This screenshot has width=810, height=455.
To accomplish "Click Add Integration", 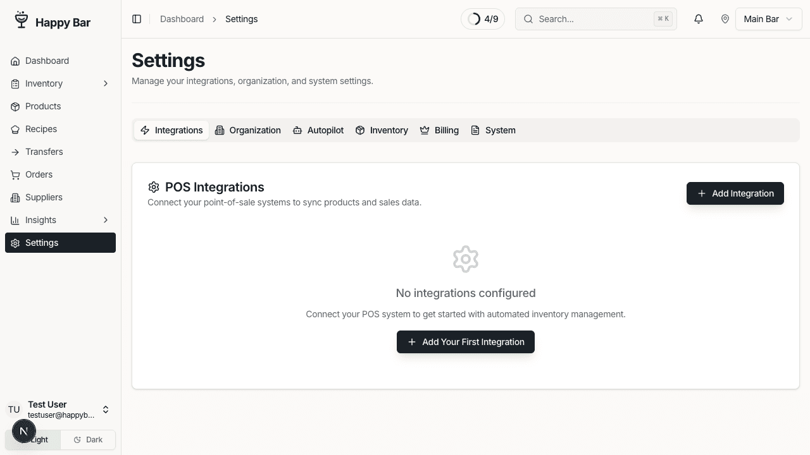I will tap(735, 193).
